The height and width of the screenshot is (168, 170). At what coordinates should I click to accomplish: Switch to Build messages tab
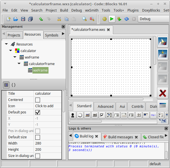pos(121,137)
